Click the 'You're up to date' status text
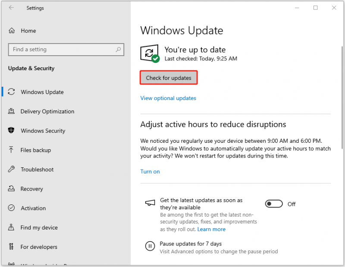The image size is (345, 267). pyautogui.click(x=195, y=50)
